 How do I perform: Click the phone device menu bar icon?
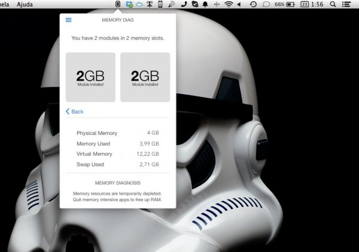160,4
